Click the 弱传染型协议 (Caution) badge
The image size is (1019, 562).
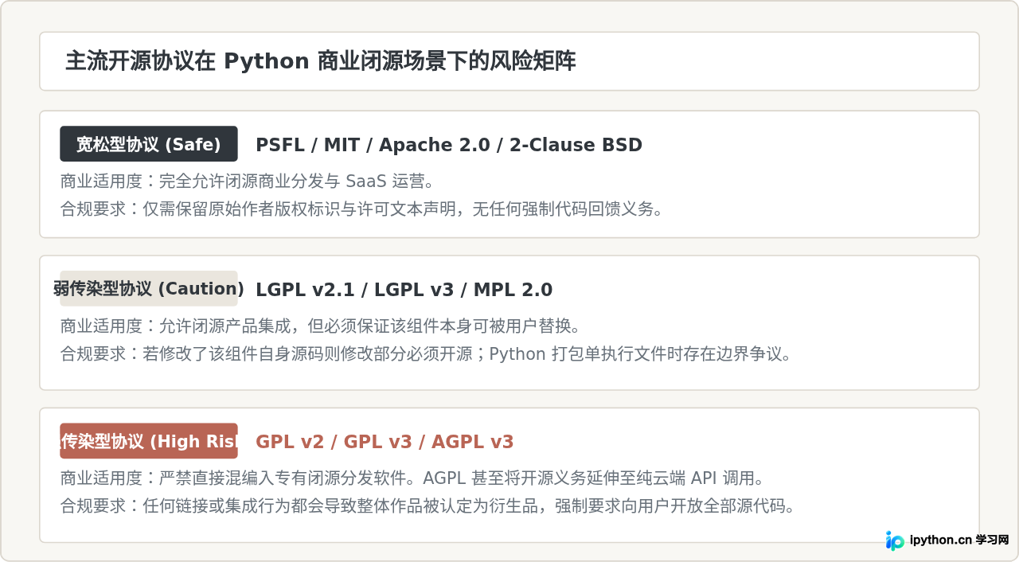pos(149,288)
